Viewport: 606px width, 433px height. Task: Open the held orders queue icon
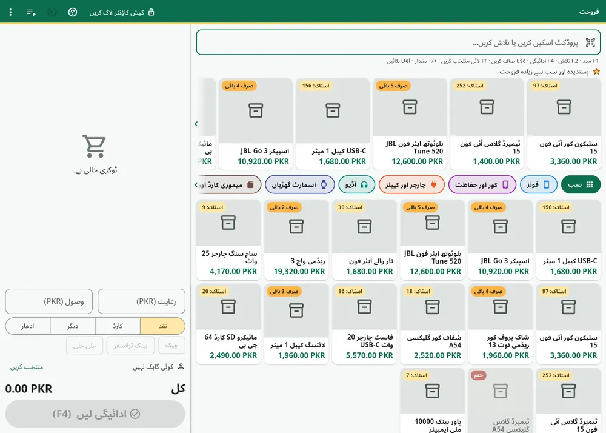tap(32, 12)
